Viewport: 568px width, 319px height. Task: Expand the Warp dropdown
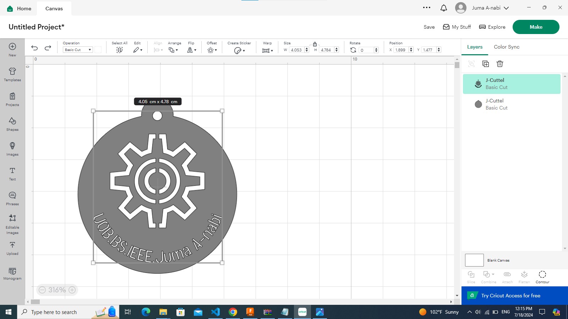pos(268,50)
